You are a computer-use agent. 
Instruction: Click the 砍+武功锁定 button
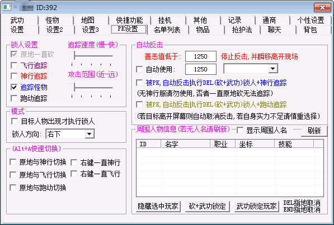tap(207, 206)
